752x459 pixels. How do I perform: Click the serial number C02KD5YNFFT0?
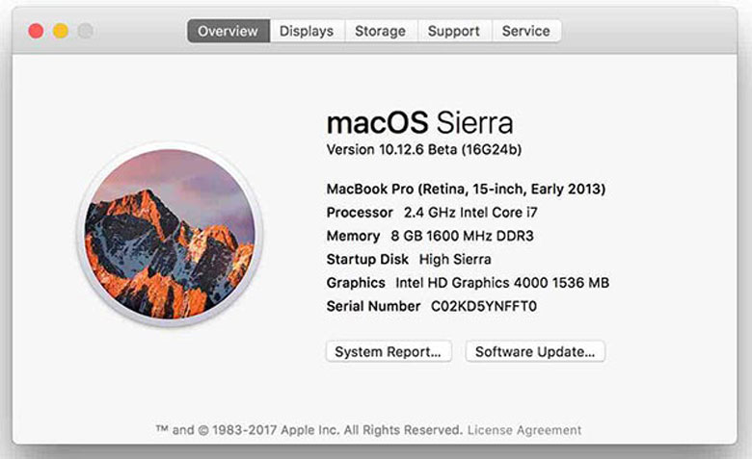[482, 306]
